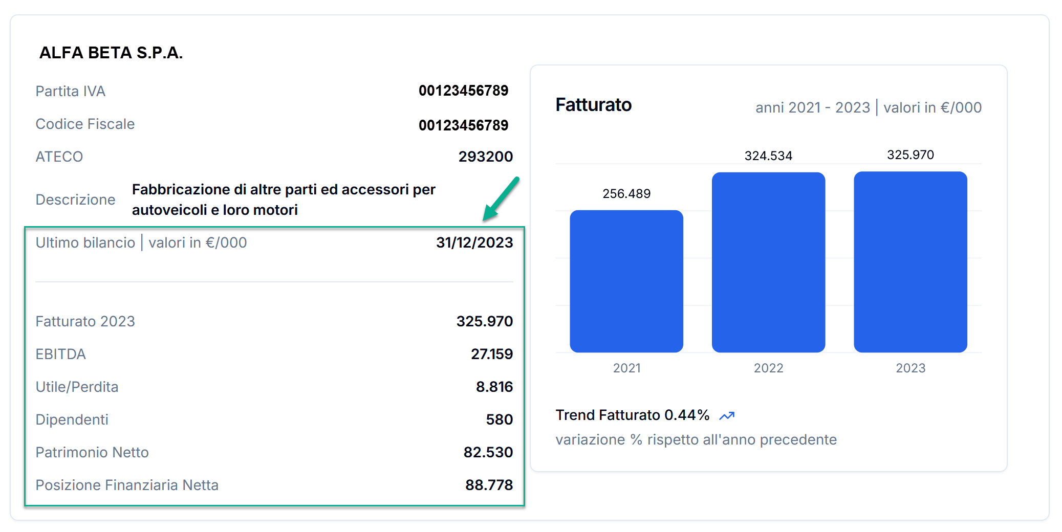1062x532 pixels.
Task: Click the description text about Fabbricazione di altre parti
Action: [284, 199]
